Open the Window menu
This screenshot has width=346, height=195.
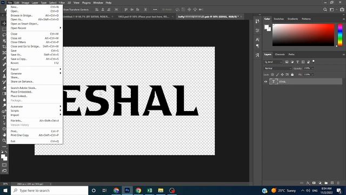98,3
